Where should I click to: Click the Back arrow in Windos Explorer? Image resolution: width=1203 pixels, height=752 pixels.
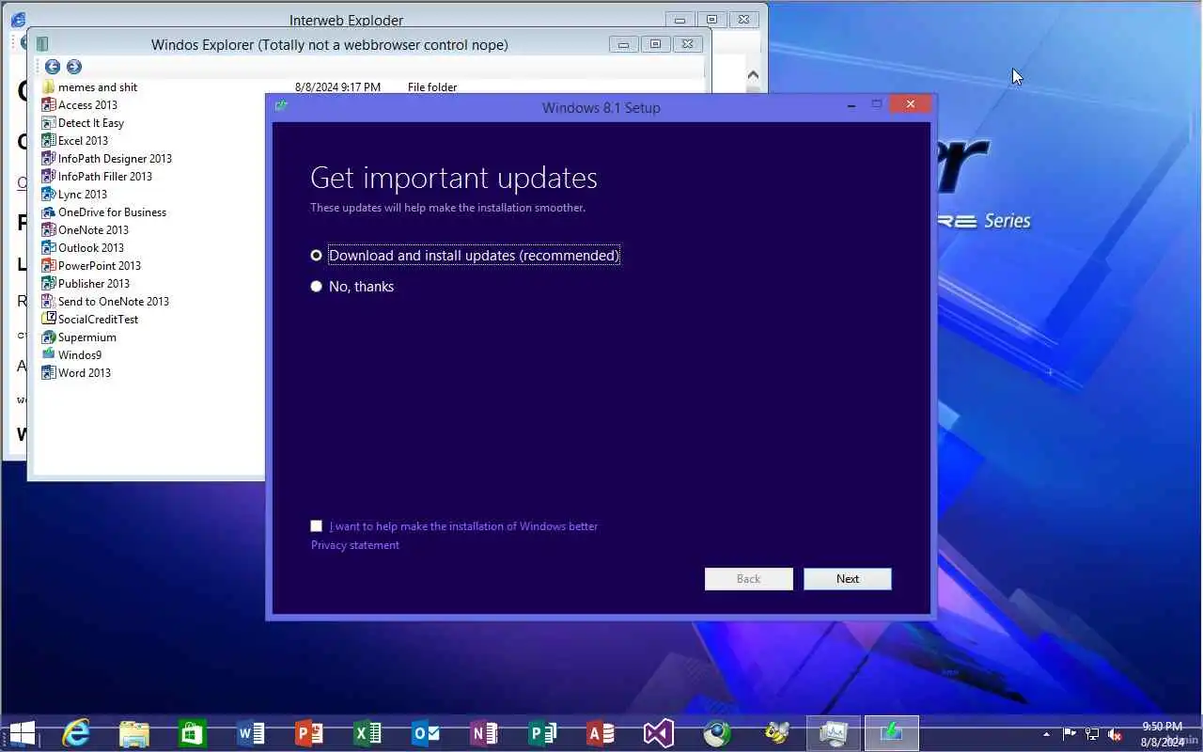pos(53,67)
